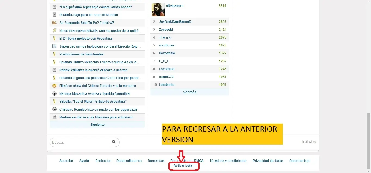The width and height of the screenshot is (371, 173).
Task: View elbananero user profile
Action: click(x=175, y=5)
